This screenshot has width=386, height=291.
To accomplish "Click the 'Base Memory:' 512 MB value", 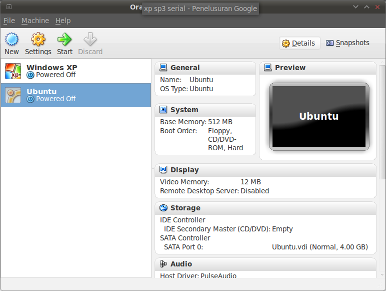I will [x=220, y=122].
